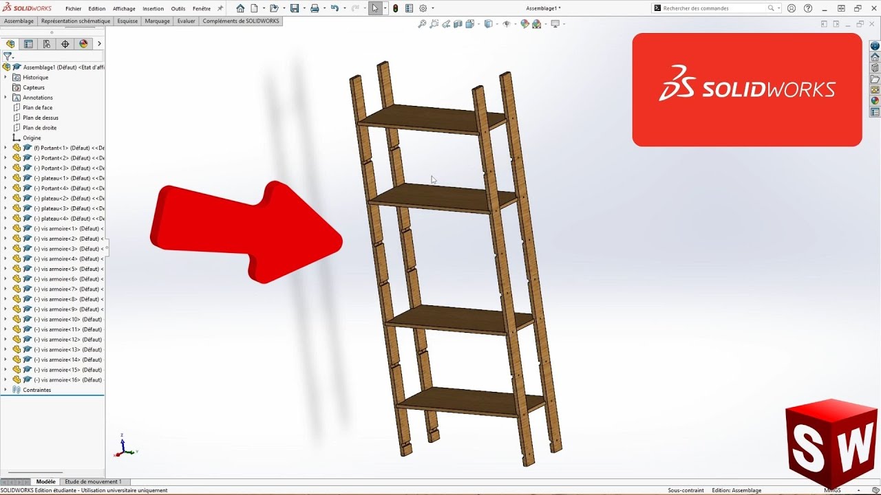Click the Home (welcome) icon in top toolbar

pyautogui.click(x=240, y=8)
